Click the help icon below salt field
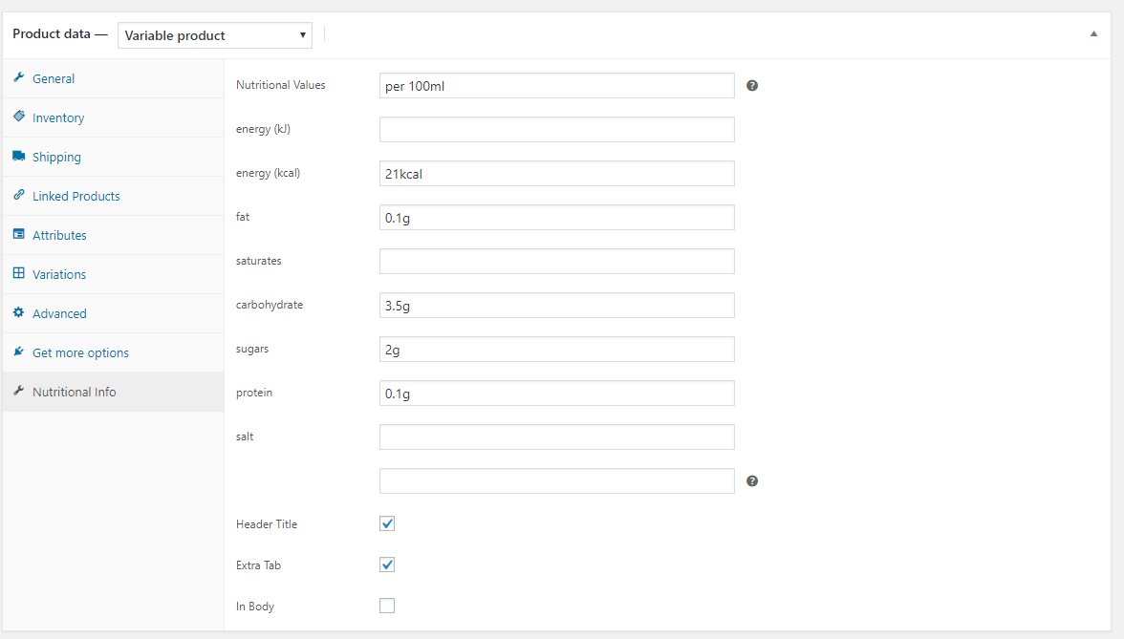Image resolution: width=1124 pixels, height=639 pixels. point(752,481)
